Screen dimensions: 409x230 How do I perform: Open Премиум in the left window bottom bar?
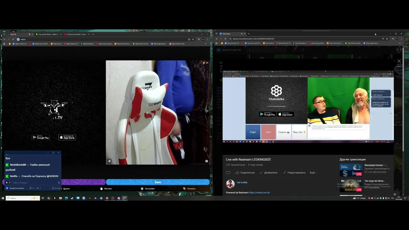click(x=189, y=188)
